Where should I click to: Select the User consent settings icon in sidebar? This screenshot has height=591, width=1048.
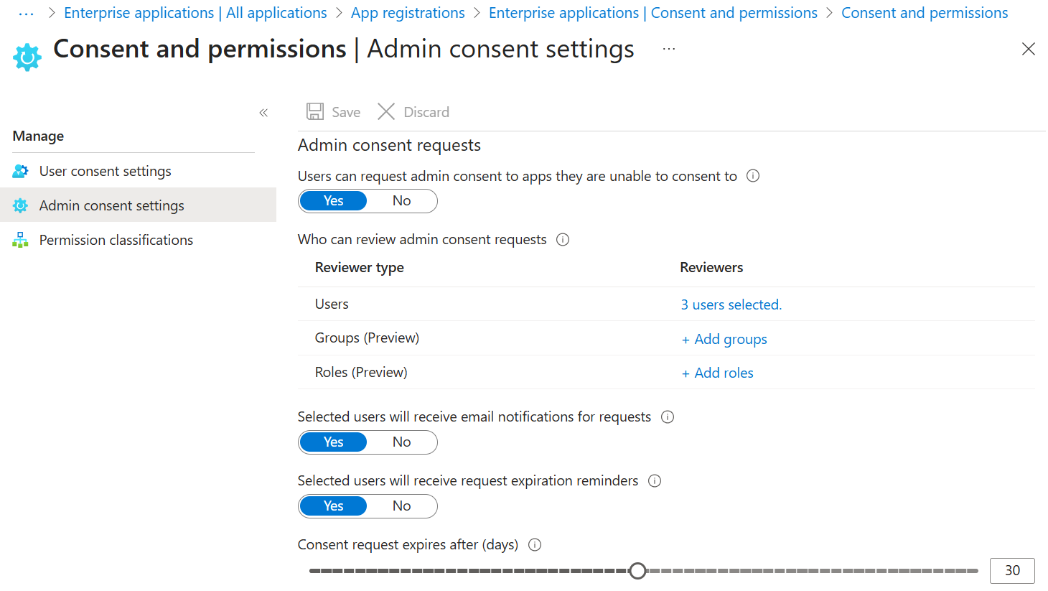tap(22, 170)
